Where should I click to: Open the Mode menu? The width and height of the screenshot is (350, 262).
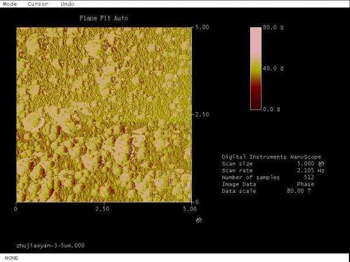pos(10,3)
